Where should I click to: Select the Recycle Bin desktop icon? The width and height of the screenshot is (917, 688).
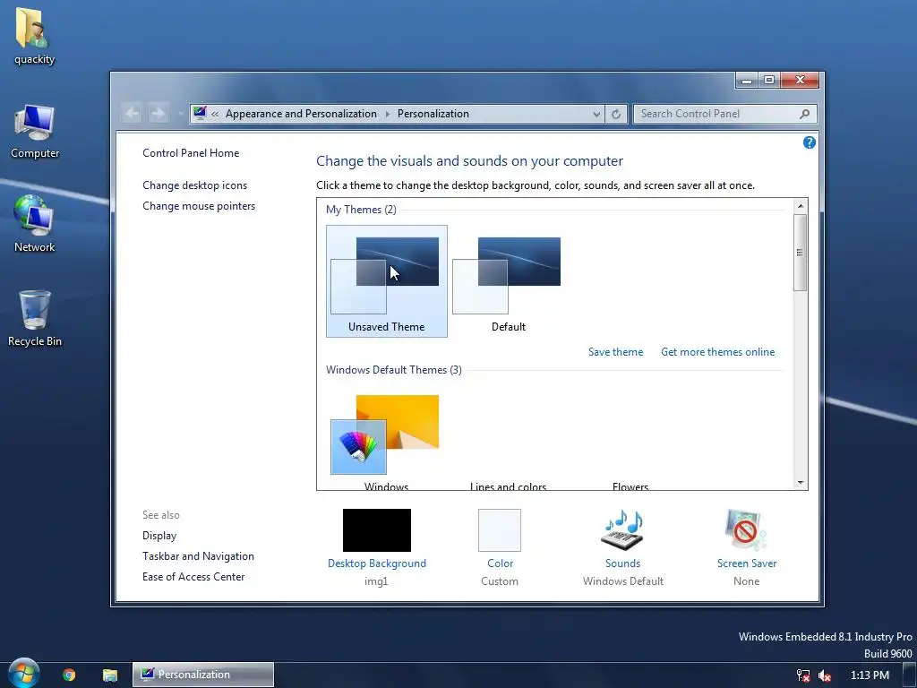coord(35,319)
